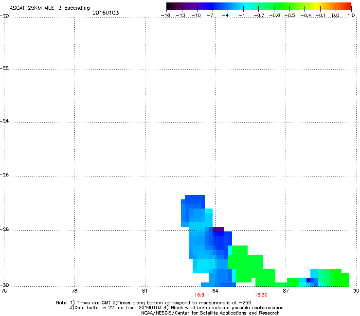Click the colorbar label -1
The width and height of the screenshot is (360, 316).
(x=241, y=16)
